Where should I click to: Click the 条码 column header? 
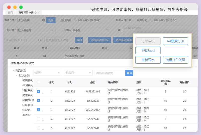coord(93,82)
